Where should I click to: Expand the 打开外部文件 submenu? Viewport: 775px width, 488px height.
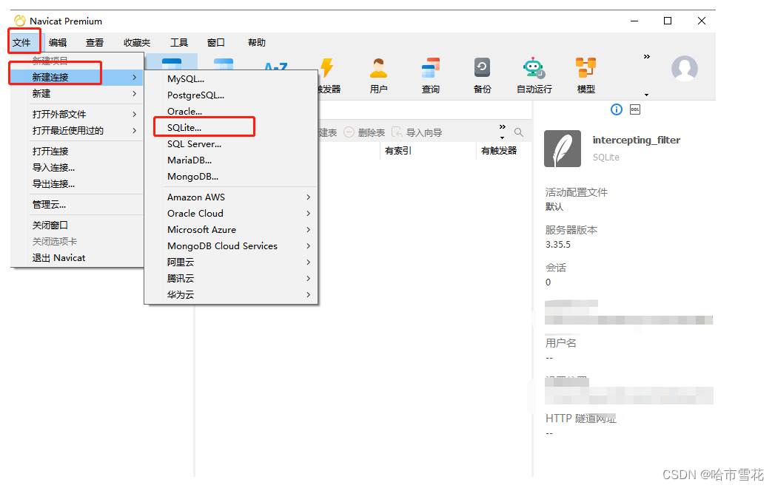135,114
